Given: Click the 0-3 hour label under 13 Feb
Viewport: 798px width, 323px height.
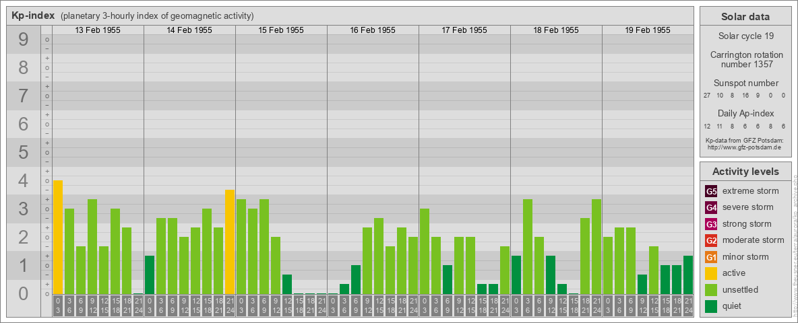Looking at the screenshot, I should 58,306.
